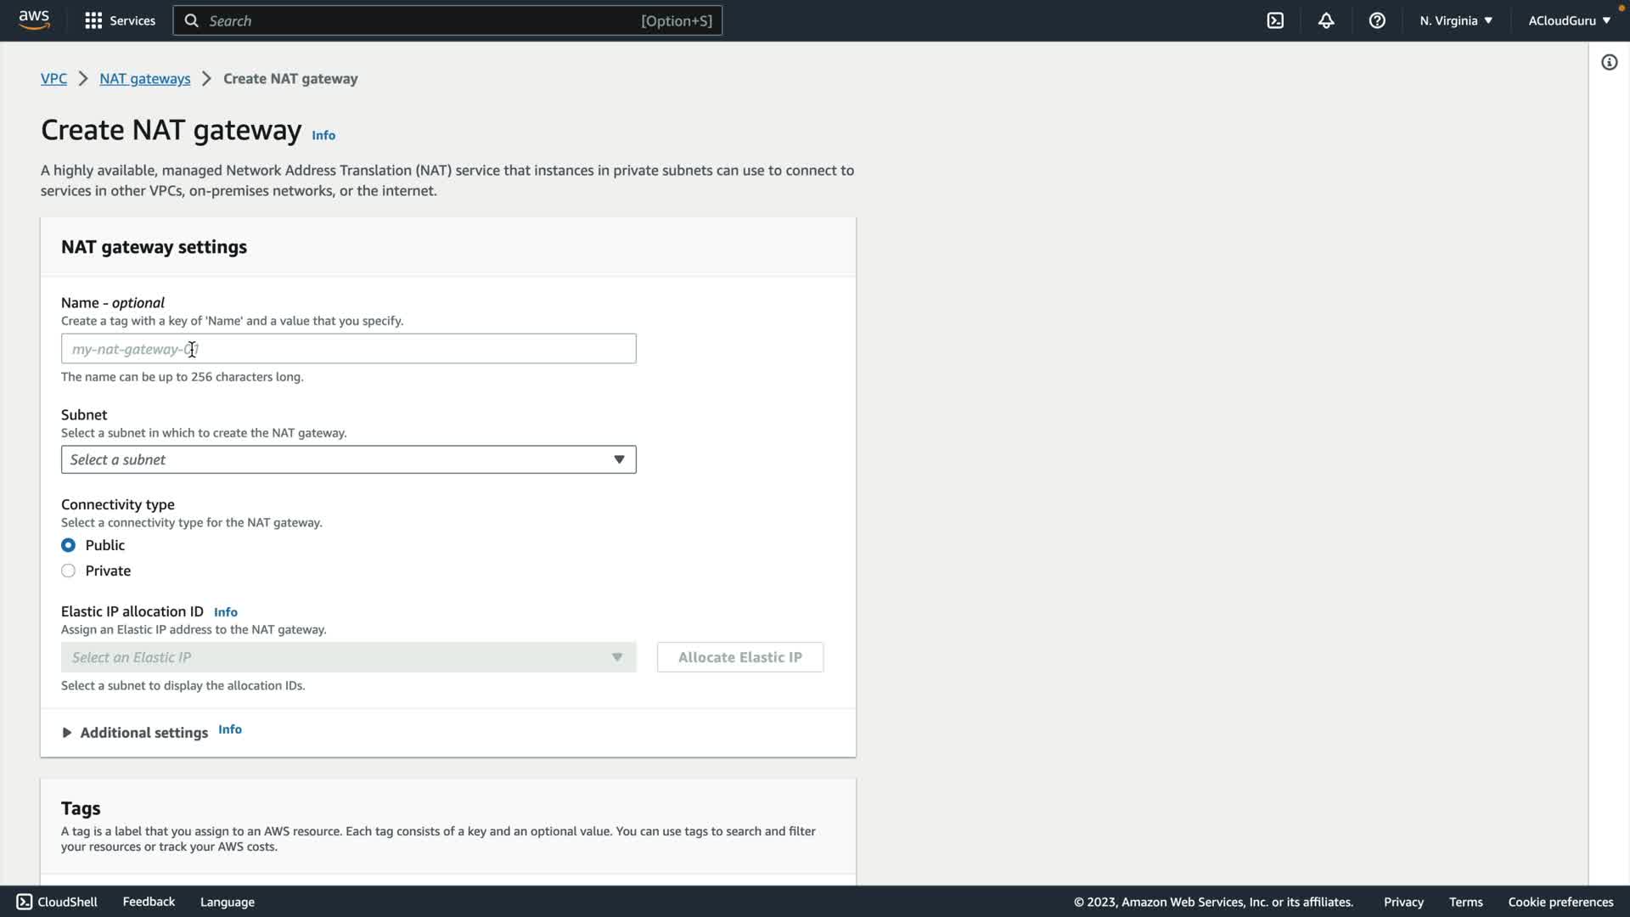Focus the NAT gateway Name field

[x=348, y=349]
